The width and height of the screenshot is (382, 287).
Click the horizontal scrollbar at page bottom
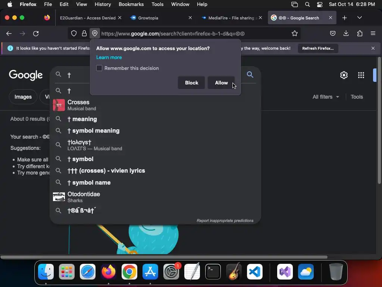coord(164,257)
